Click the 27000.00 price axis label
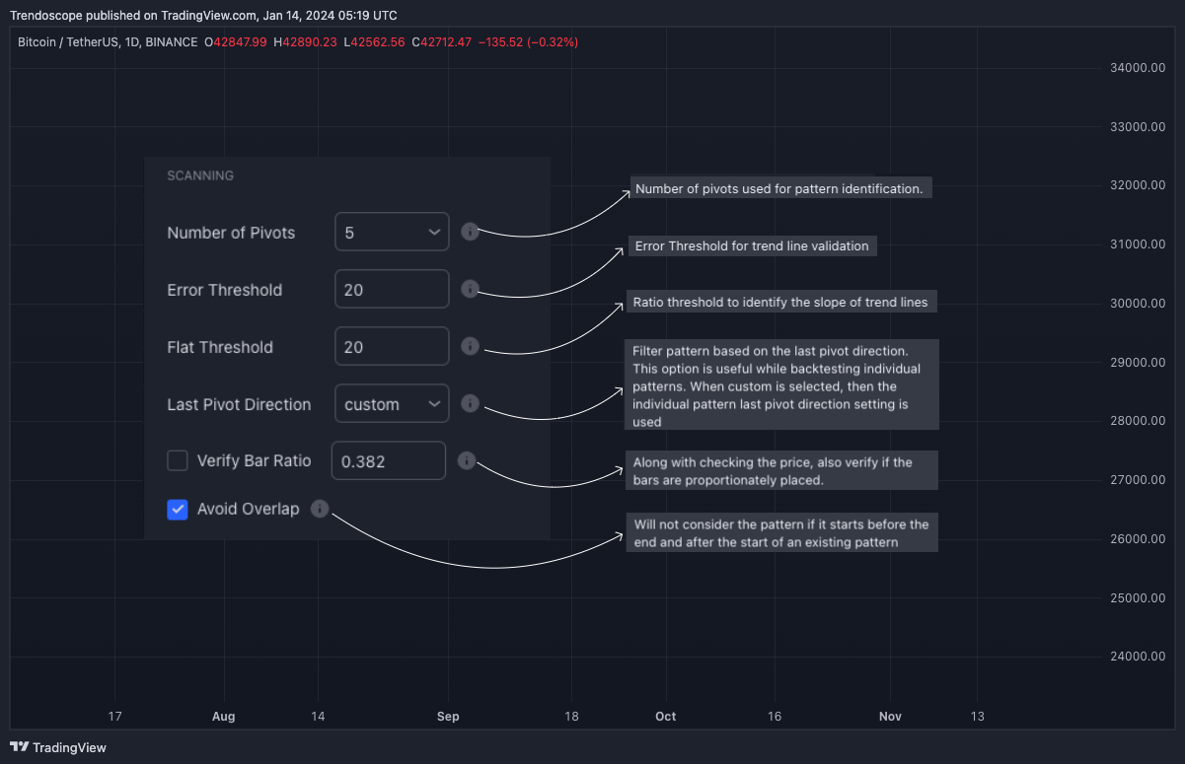The image size is (1185, 764). click(x=1138, y=480)
